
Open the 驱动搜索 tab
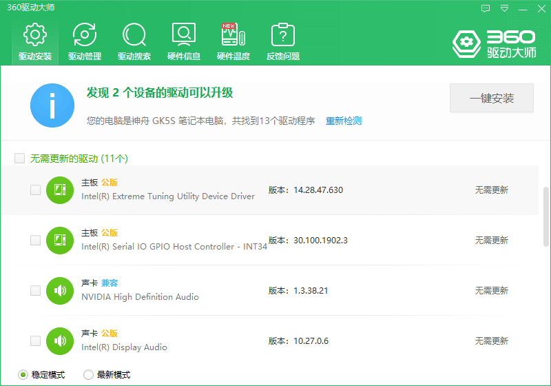(x=134, y=42)
